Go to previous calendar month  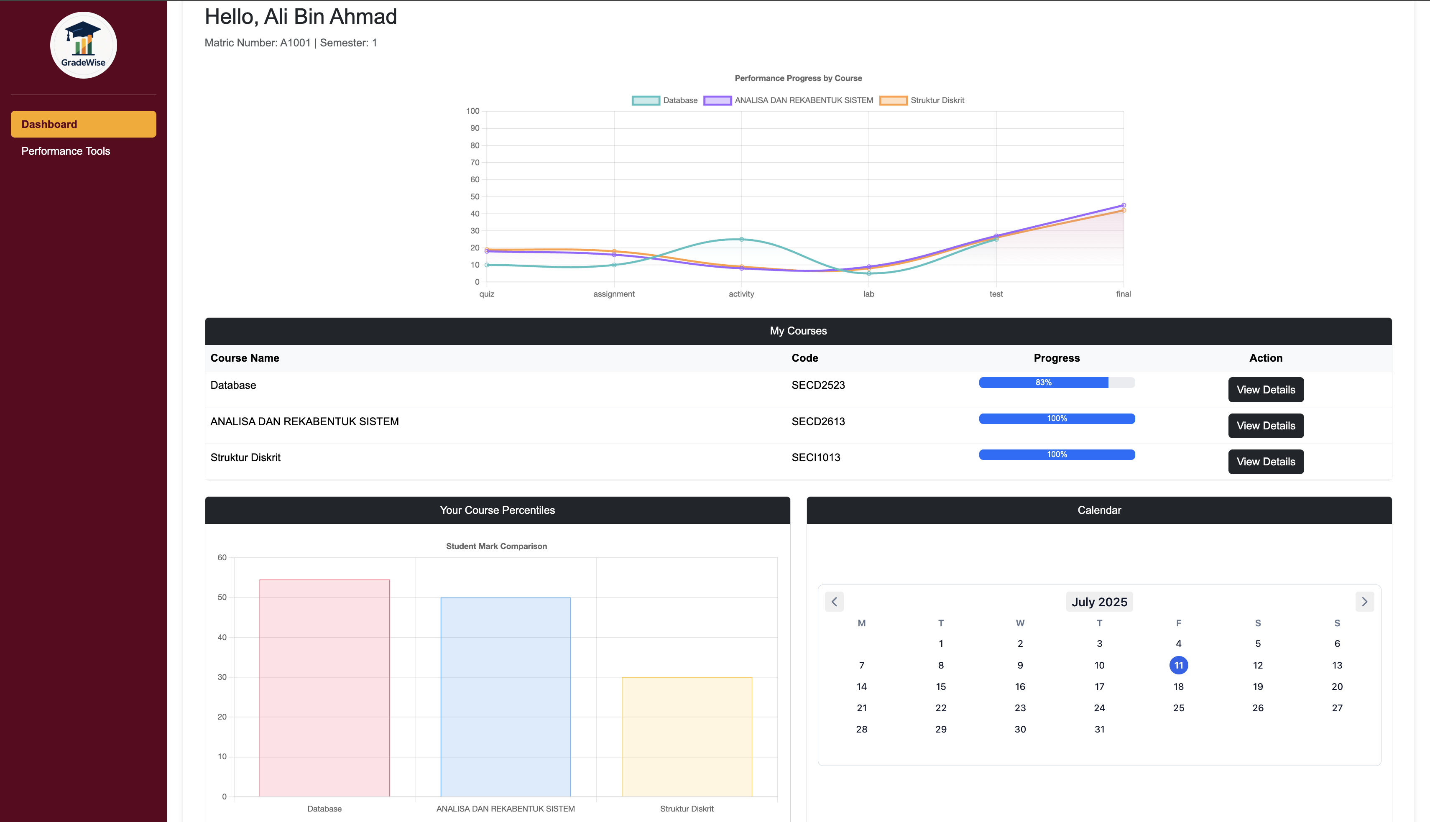tap(834, 602)
